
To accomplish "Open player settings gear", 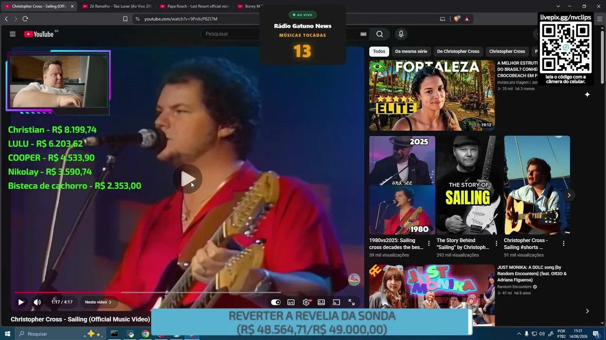I will point(306,302).
